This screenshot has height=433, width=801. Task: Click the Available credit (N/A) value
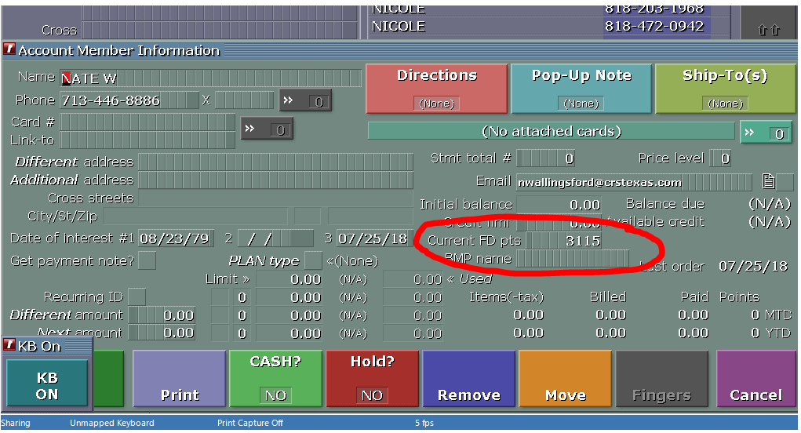pos(770,222)
